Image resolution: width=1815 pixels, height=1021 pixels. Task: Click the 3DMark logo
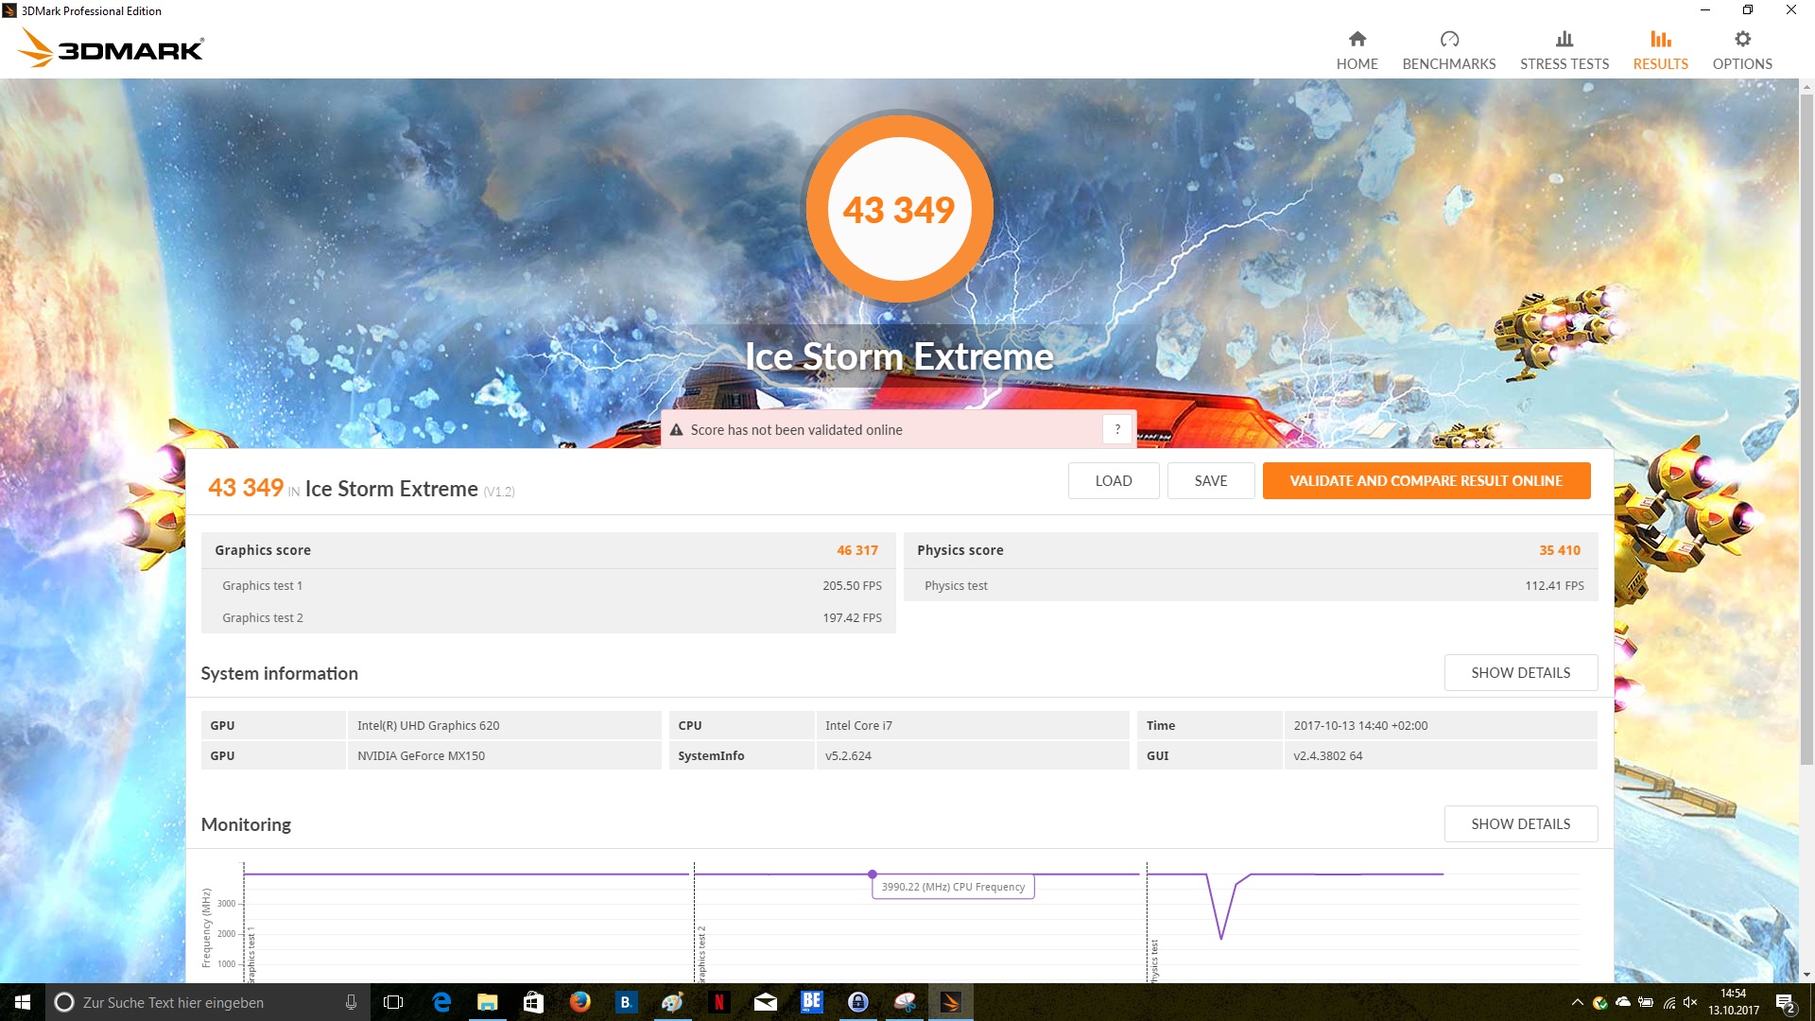(112, 48)
